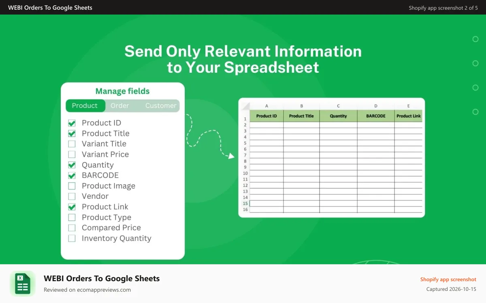Click 'Reviewed on ecomappreviews.com' text

(87, 290)
